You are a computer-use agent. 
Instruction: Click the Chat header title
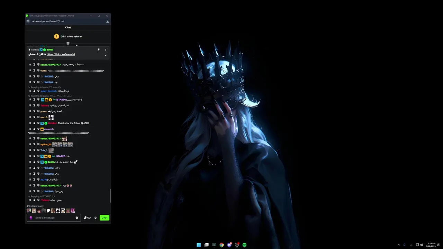(68, 28)
